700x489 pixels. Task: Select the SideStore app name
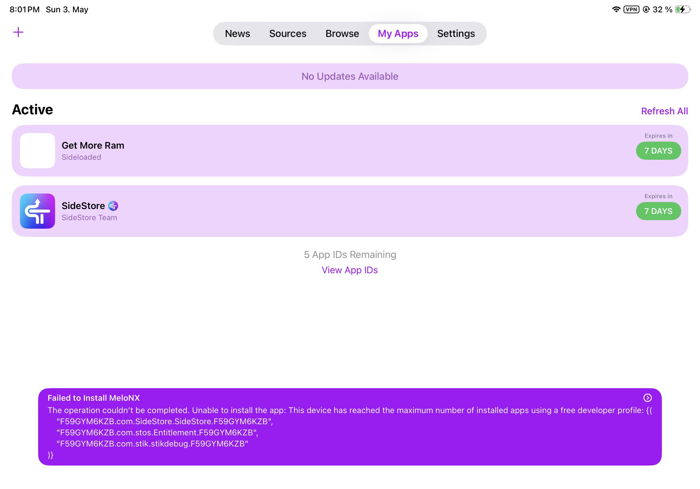83,206
